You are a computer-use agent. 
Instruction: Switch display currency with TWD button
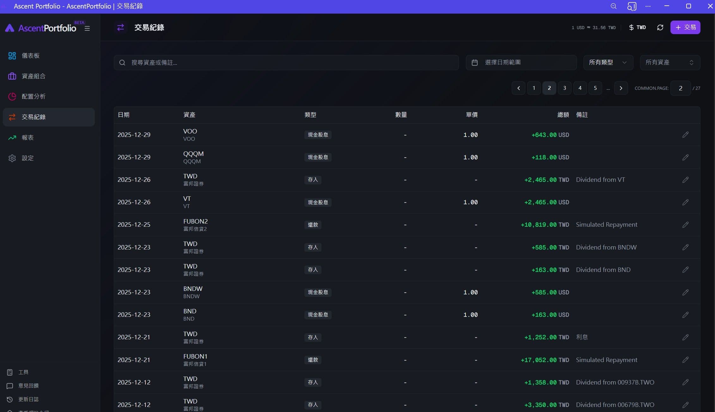[x=637, y=28]
